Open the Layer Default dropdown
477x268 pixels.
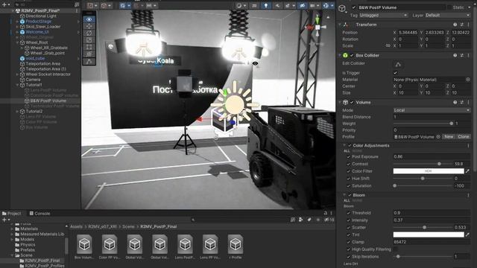click(447, 15)
